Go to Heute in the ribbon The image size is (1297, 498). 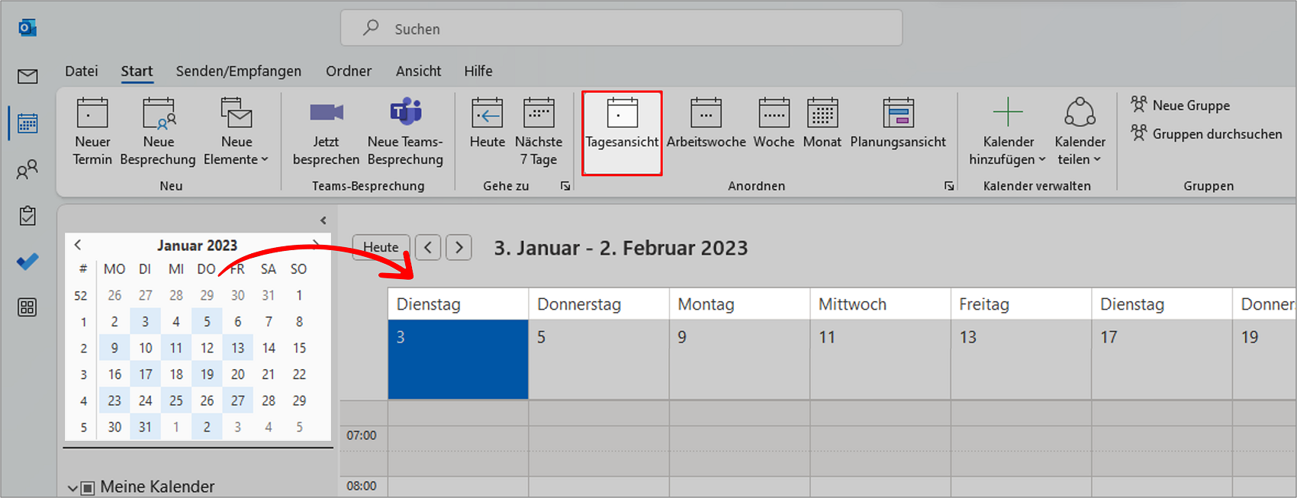[x=487, y=124]
